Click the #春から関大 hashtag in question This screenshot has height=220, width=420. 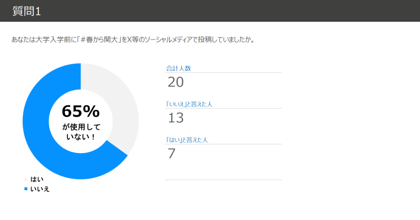point(98,40)
